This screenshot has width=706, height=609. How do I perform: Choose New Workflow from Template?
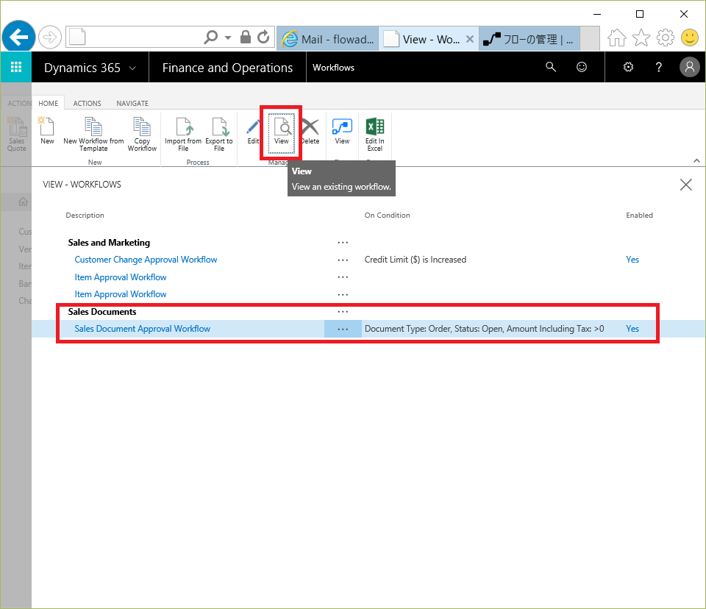[93, 135]
